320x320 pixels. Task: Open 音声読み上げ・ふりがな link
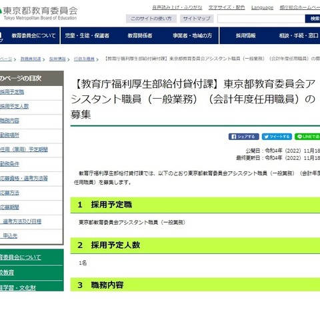tap(177, 7)
